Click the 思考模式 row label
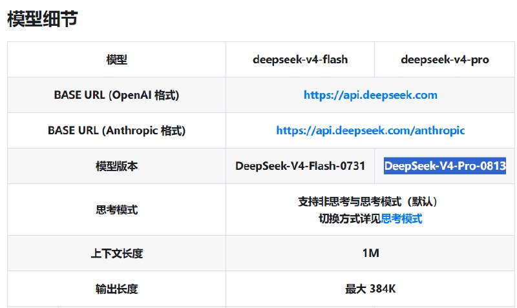This screenshot has width=517, height=308. point(117,209)
